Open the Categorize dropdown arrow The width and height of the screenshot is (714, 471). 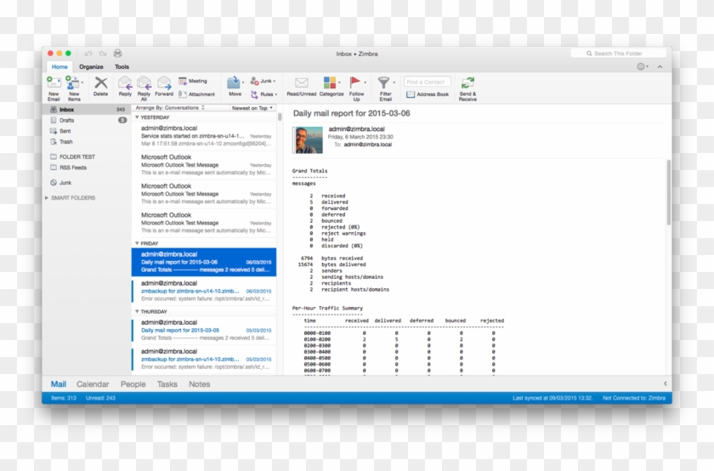point(340,82)
